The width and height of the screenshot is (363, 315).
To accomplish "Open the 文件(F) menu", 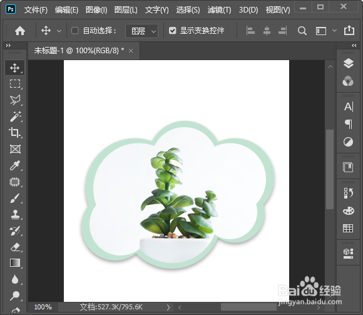I will (36, 10).
